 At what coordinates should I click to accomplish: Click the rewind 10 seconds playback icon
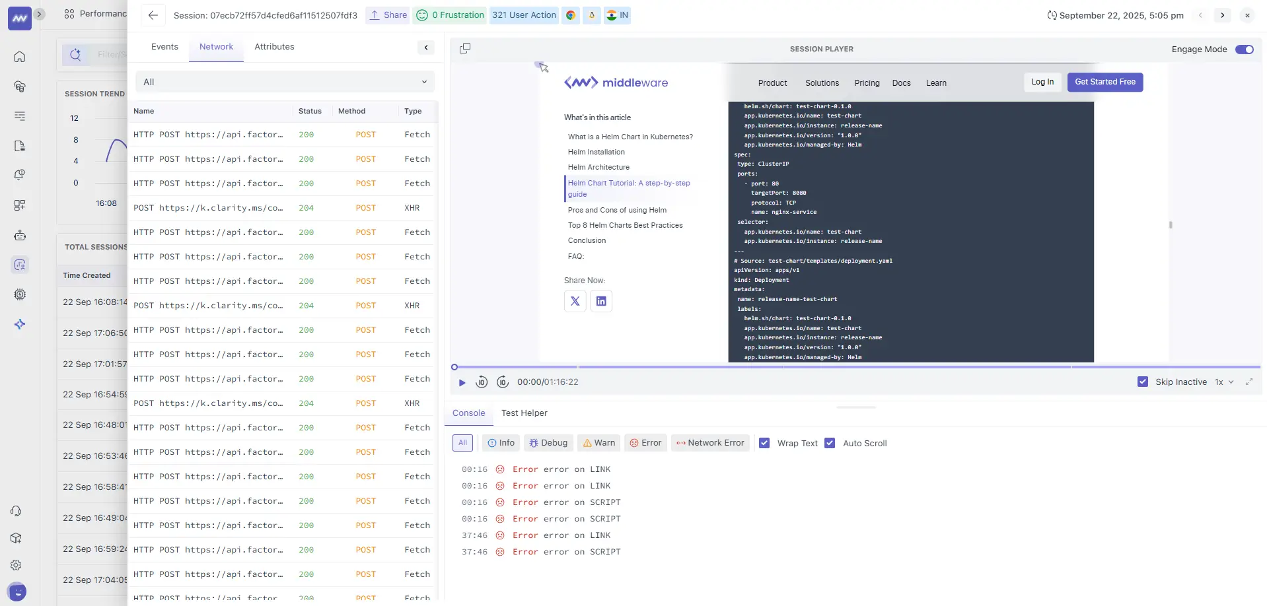click(x=482, y=382)
